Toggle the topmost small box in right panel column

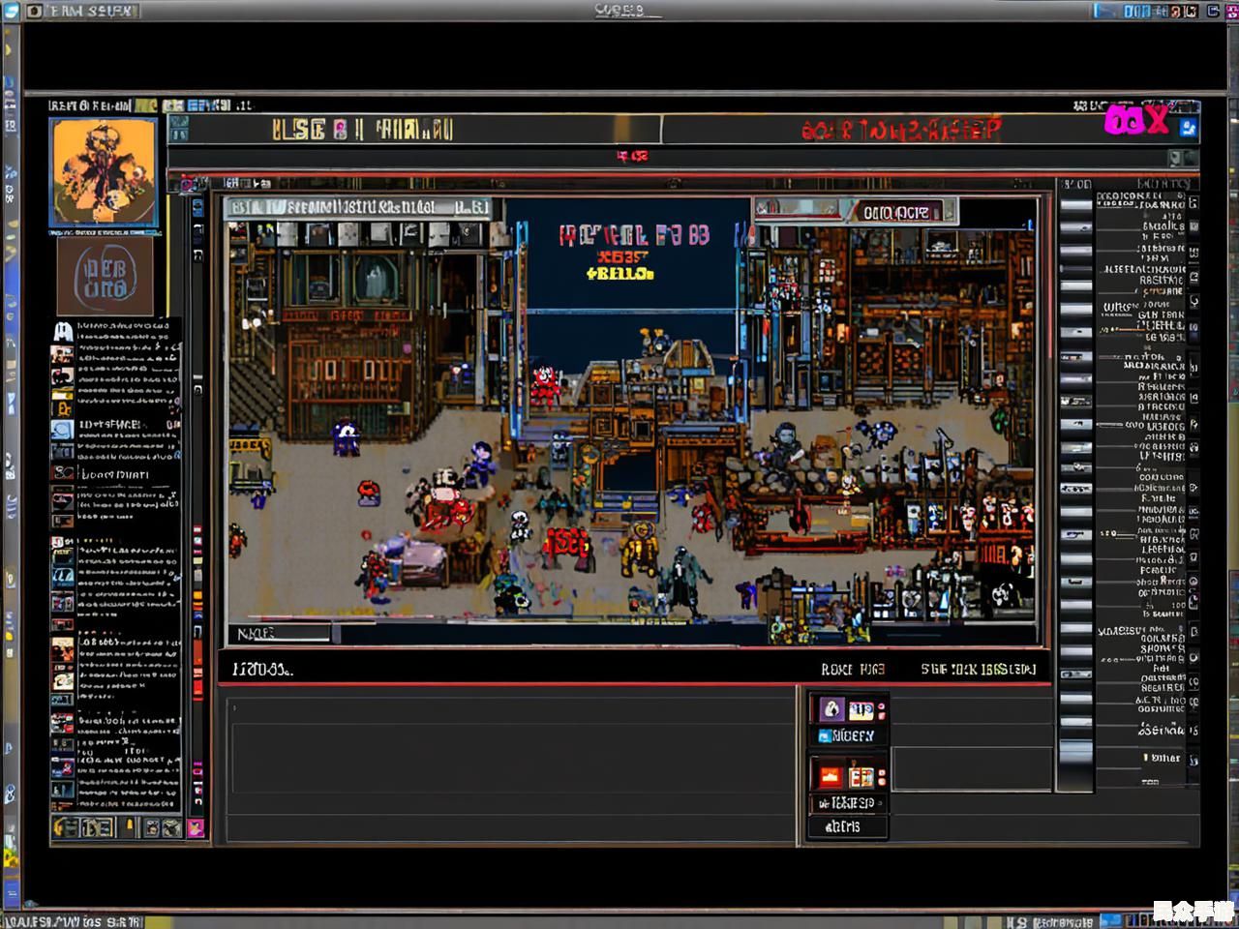[1194, 202]
